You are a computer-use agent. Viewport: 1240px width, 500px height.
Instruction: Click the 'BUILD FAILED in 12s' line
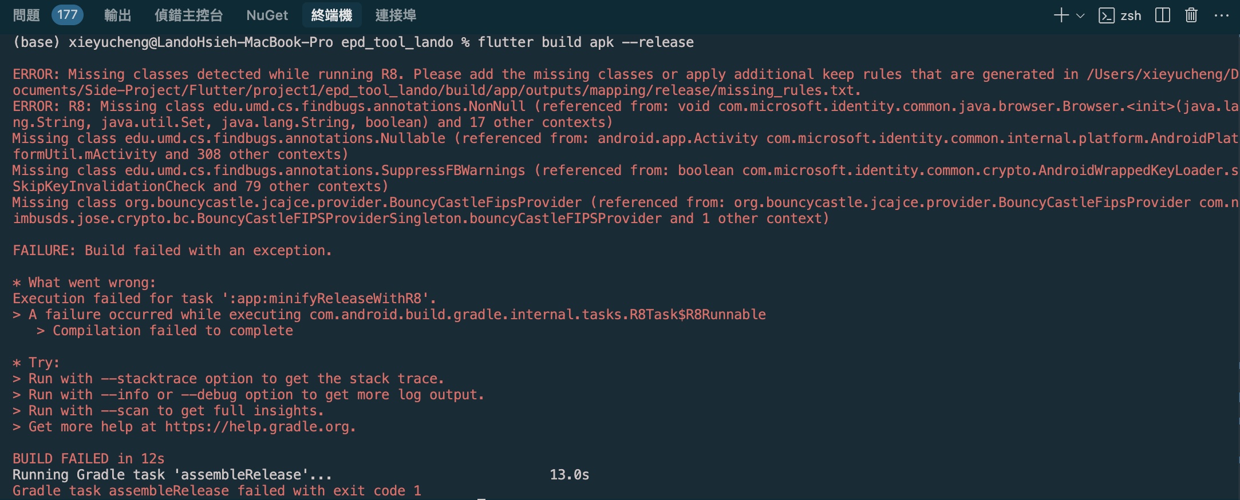[89, 459]
